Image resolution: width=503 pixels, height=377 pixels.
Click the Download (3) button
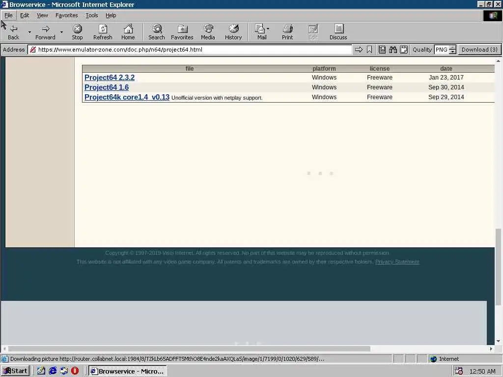pyautogui.click(x=479, y=50)
